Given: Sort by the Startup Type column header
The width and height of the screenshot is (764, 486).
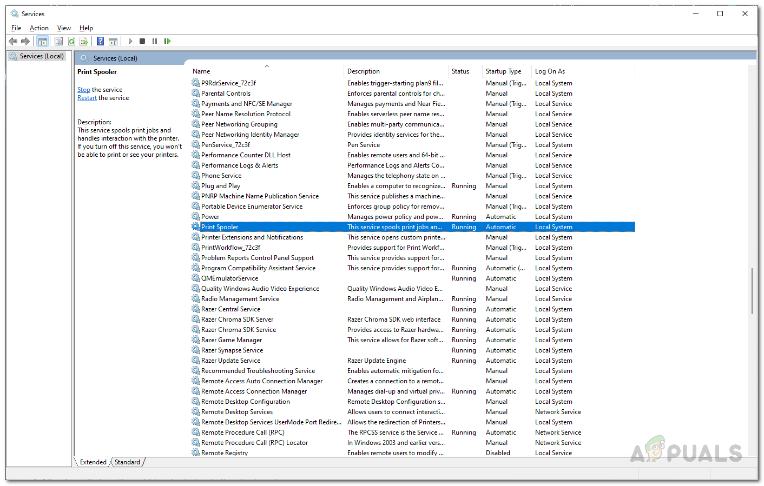Looking at the screenshot, I should click(503, 71).
